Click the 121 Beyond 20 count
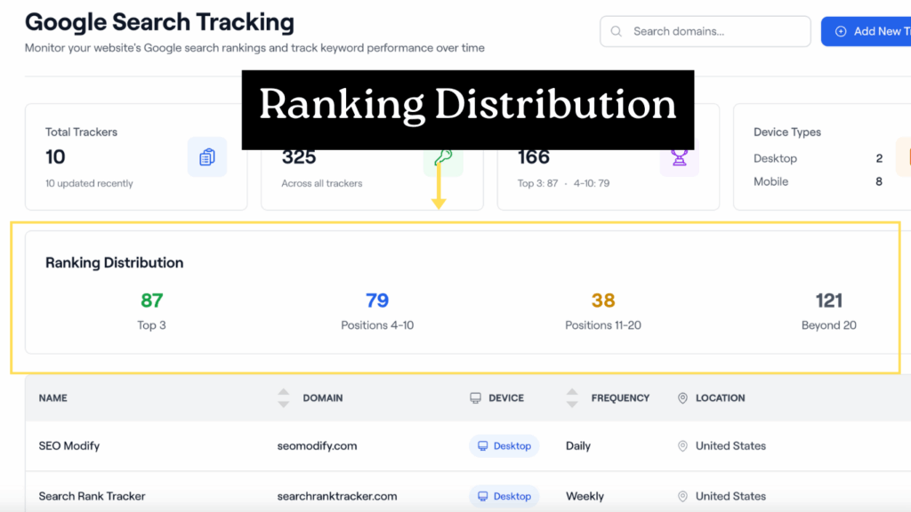The width and height of the screenshot is (911, 512). pos(829,300)
